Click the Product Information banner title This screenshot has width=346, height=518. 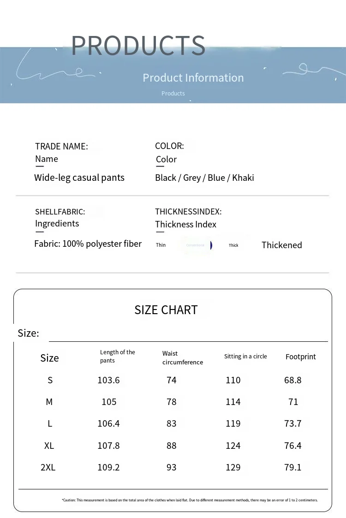[x=193, y=77]
